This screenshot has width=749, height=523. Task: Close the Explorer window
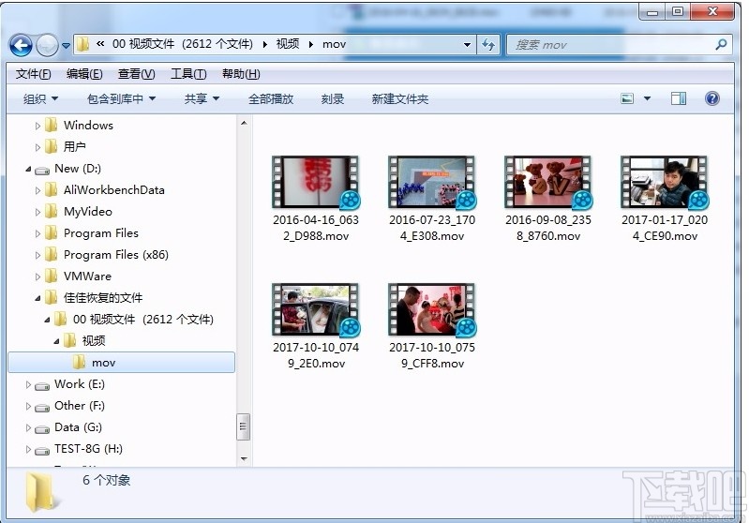(712, 12)
